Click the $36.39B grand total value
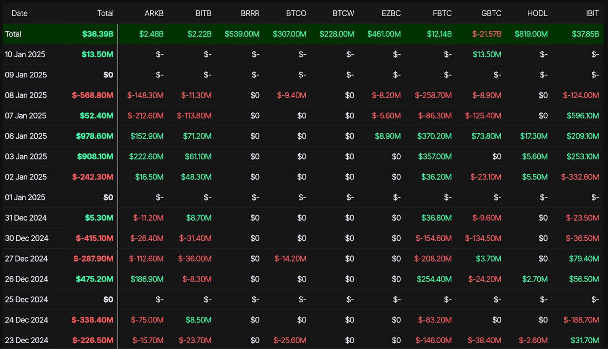Viewport: 608px width, 349px height. click(98, 34)
